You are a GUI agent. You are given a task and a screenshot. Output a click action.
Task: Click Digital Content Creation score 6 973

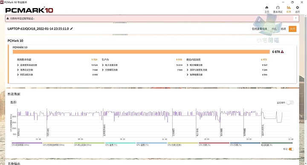(x=264, y=60)
